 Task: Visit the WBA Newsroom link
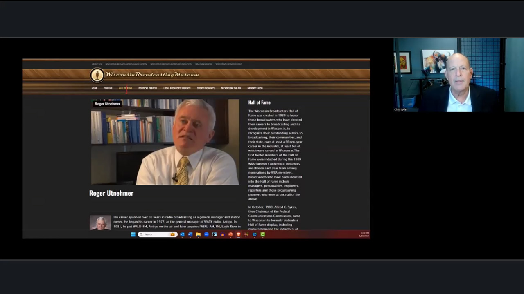203,64
